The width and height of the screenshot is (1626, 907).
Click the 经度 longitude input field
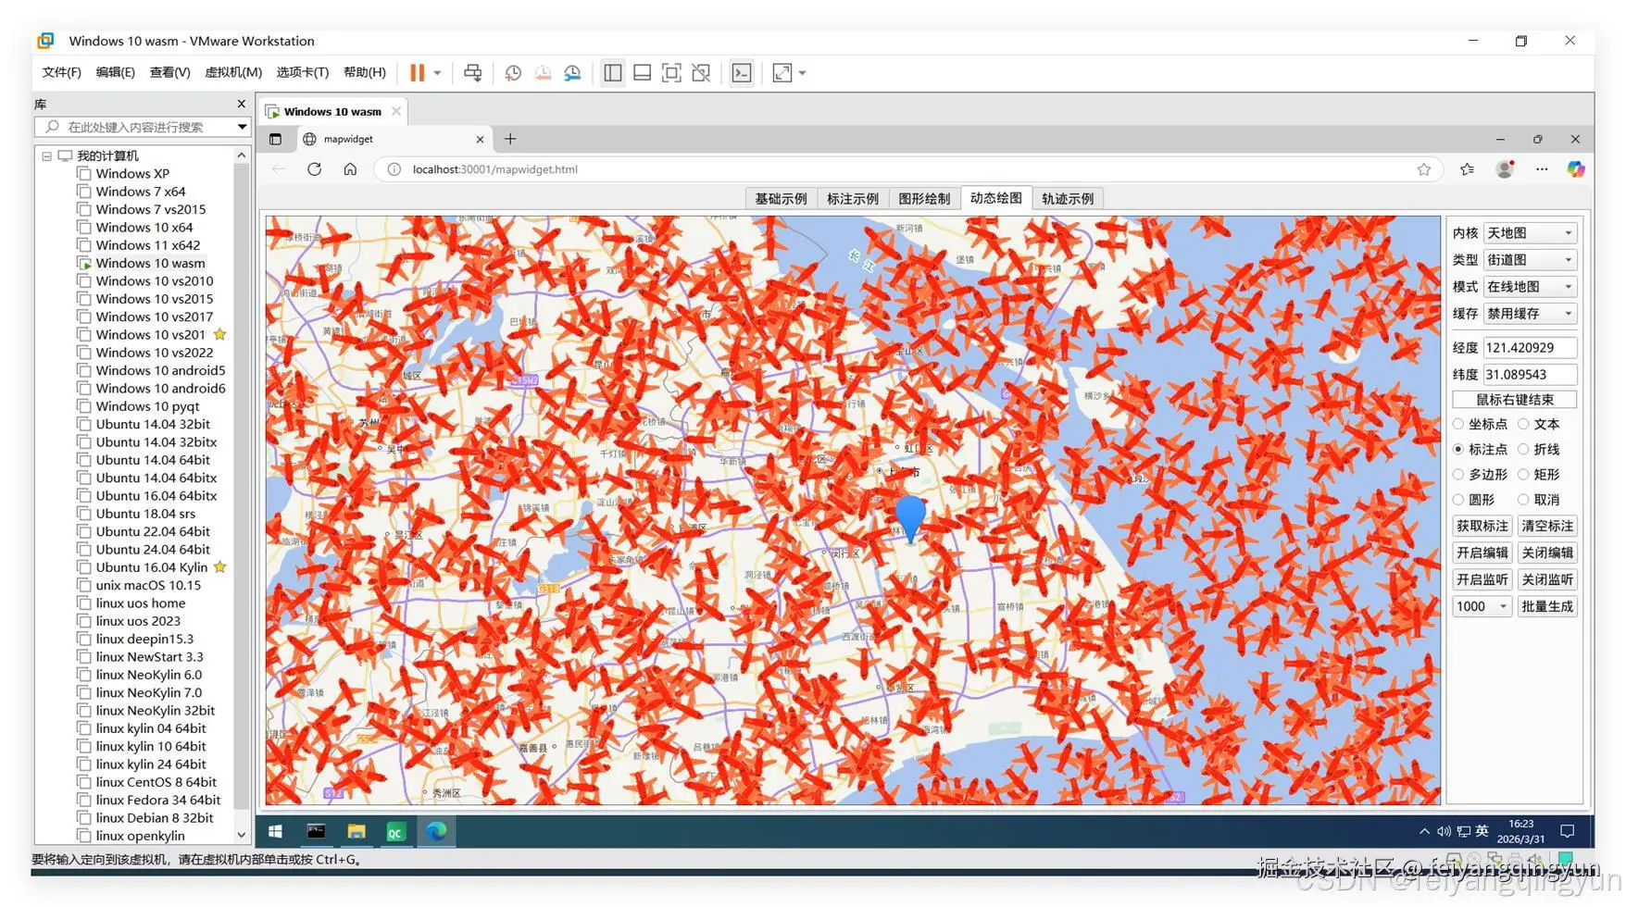(x=1530, y=348)
